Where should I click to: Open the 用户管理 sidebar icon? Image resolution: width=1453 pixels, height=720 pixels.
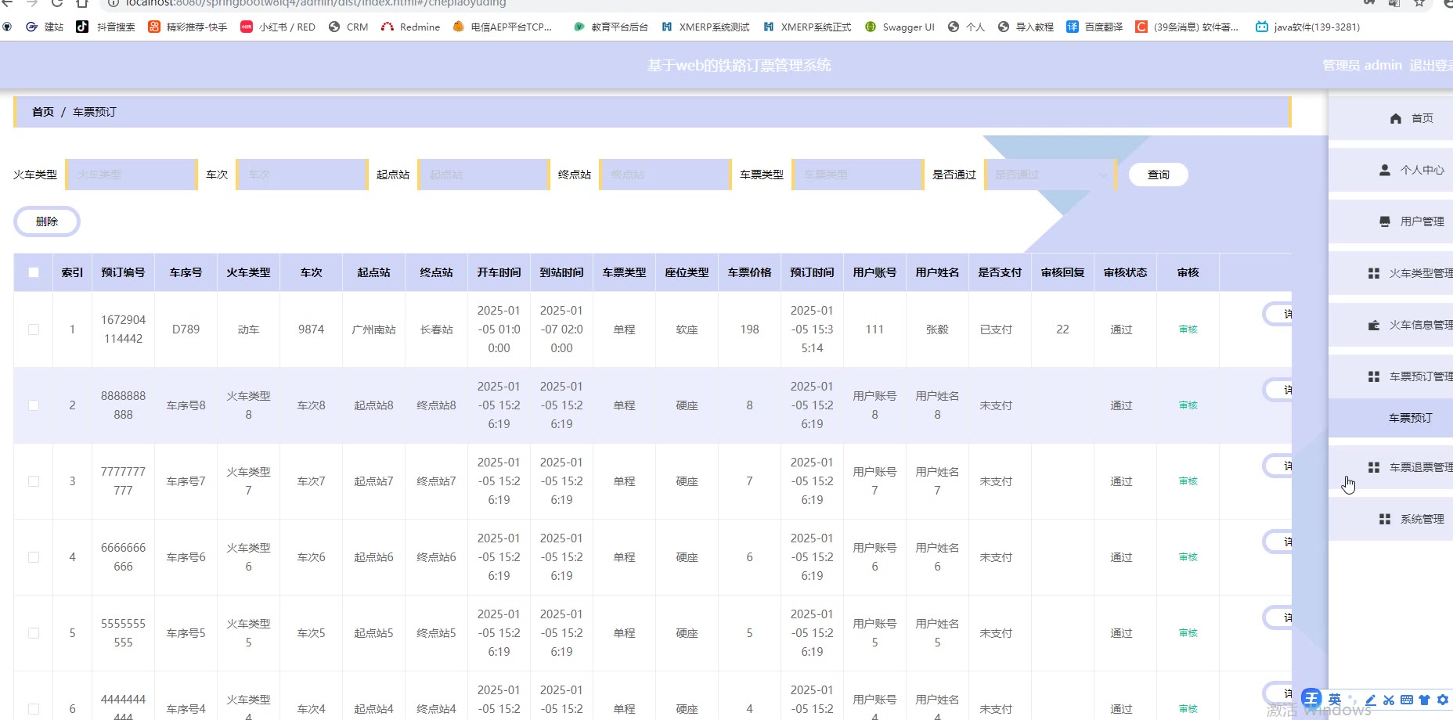tap(1385, 221)
